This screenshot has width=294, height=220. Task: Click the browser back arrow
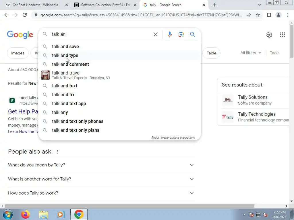6,15
